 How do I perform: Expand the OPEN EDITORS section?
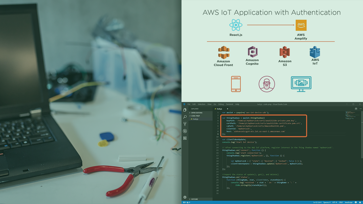[x=196, y=112]
